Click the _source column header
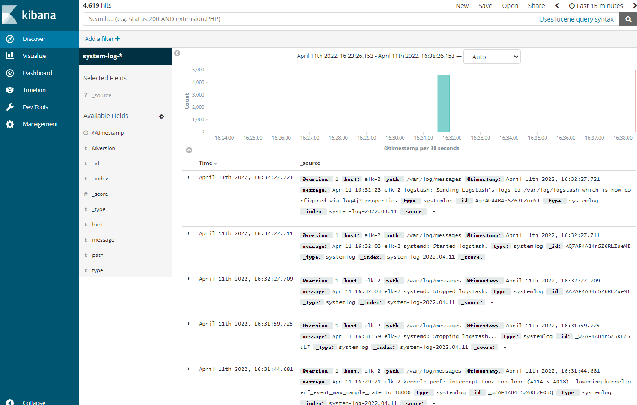The width and height of the screenshot is (637, 405). 310,163
